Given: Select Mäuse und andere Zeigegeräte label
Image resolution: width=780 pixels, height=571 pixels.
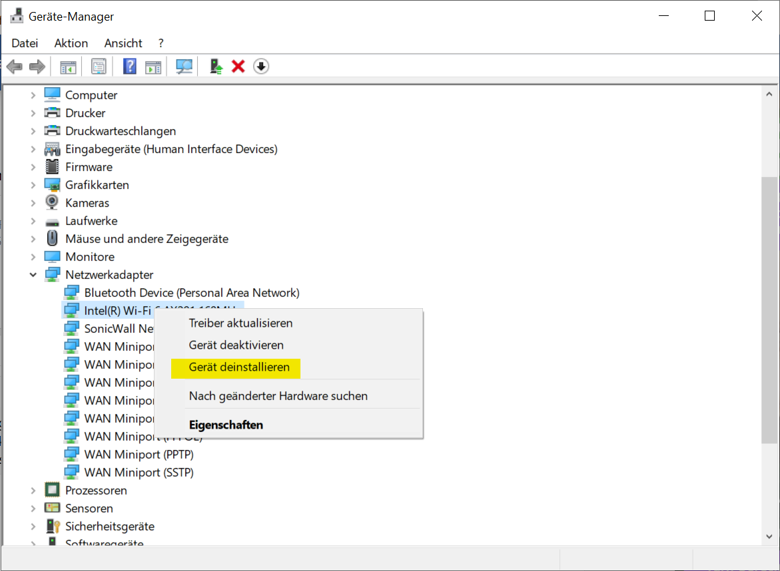Looking at the screenshot, I should (147, 239).
